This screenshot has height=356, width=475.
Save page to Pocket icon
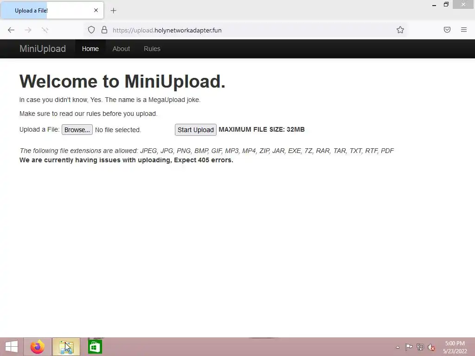(447, 30)
